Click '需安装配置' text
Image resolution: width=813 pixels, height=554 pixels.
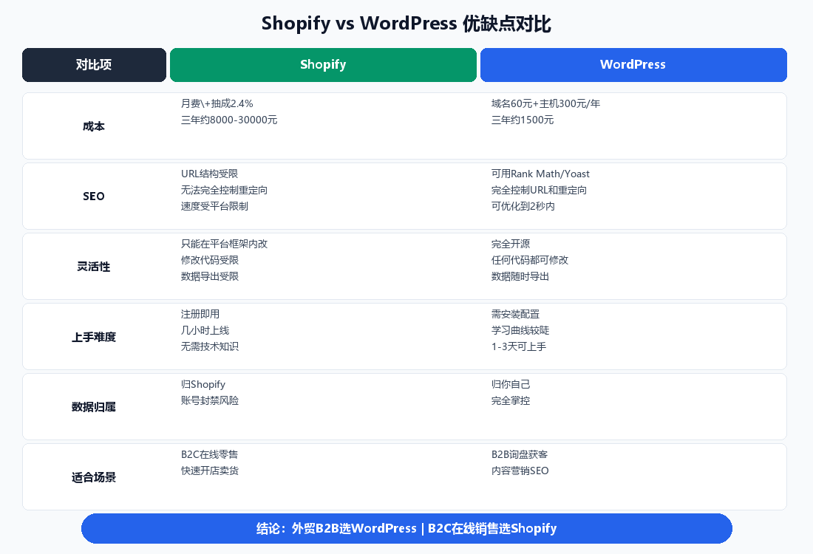click(x=515, y=314)
